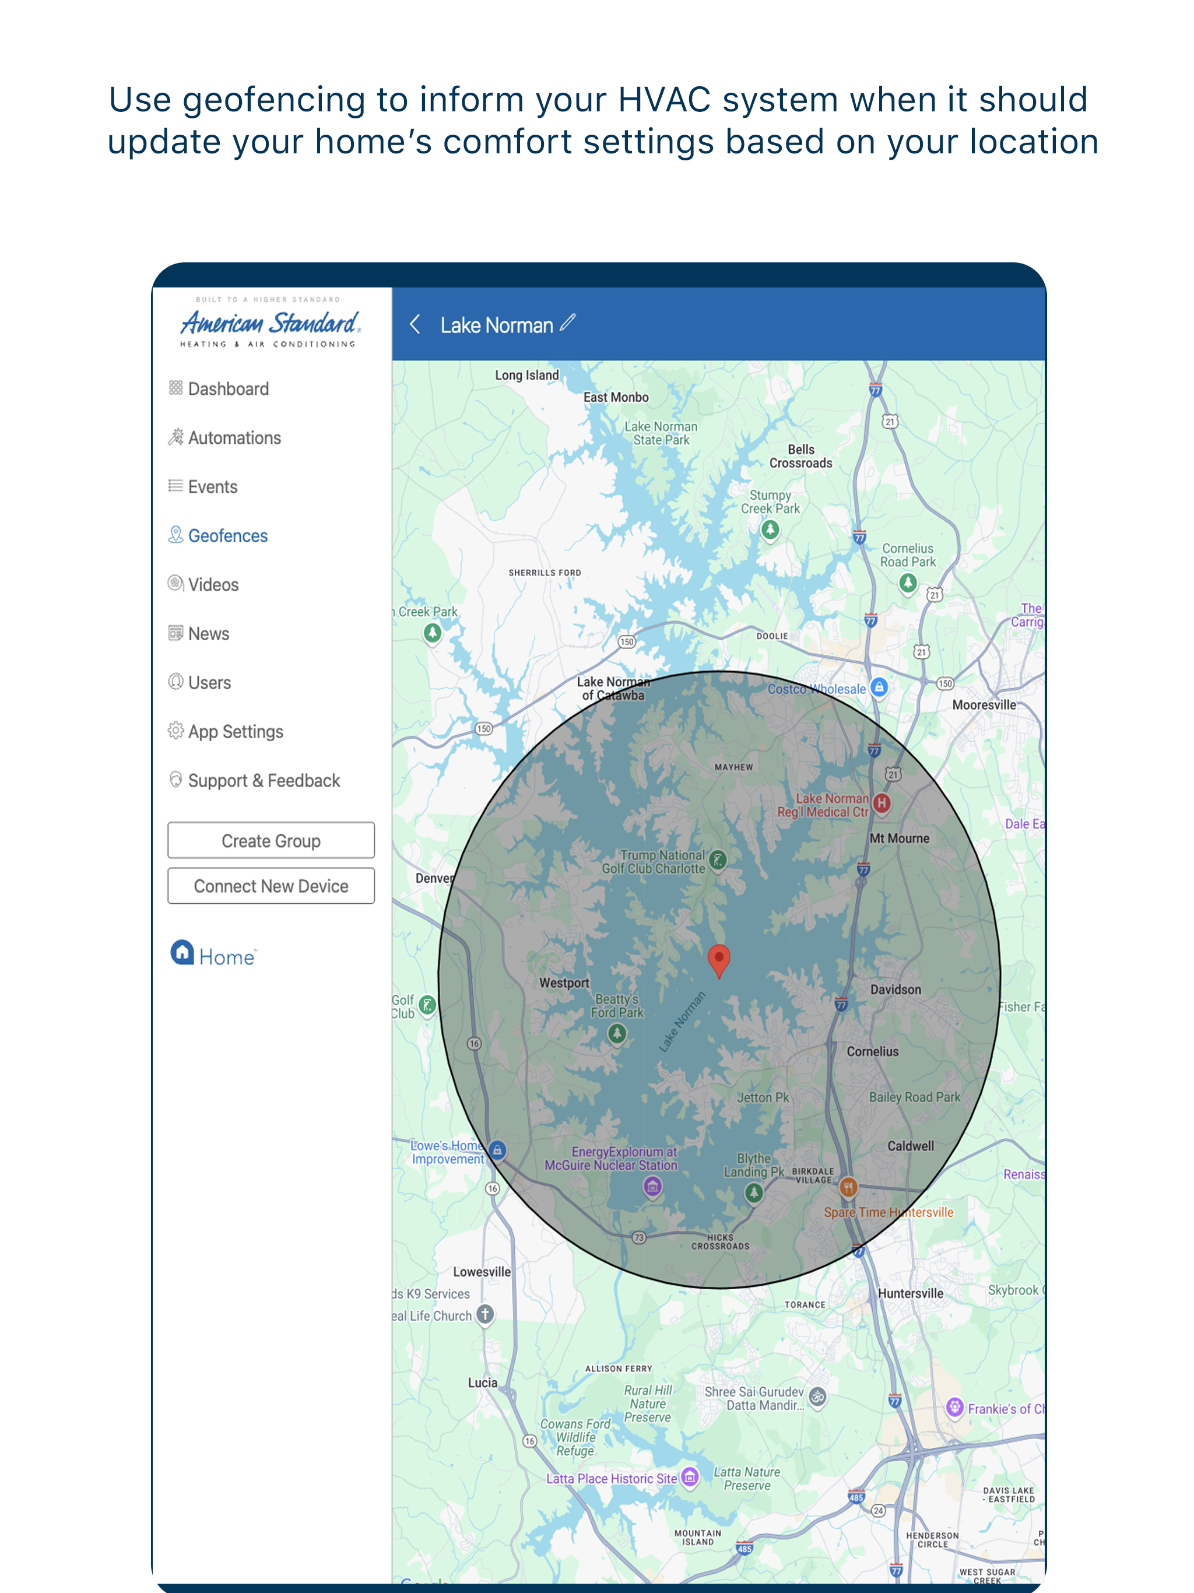
Task: Click the Lowesville map label
Action: 482,1272
